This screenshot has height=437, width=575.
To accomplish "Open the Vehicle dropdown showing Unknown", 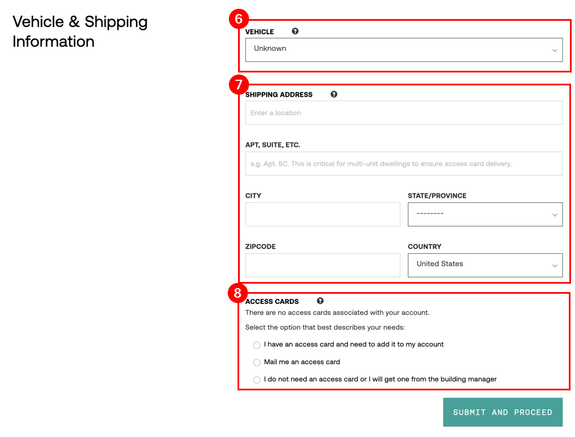I will (404, 49).
